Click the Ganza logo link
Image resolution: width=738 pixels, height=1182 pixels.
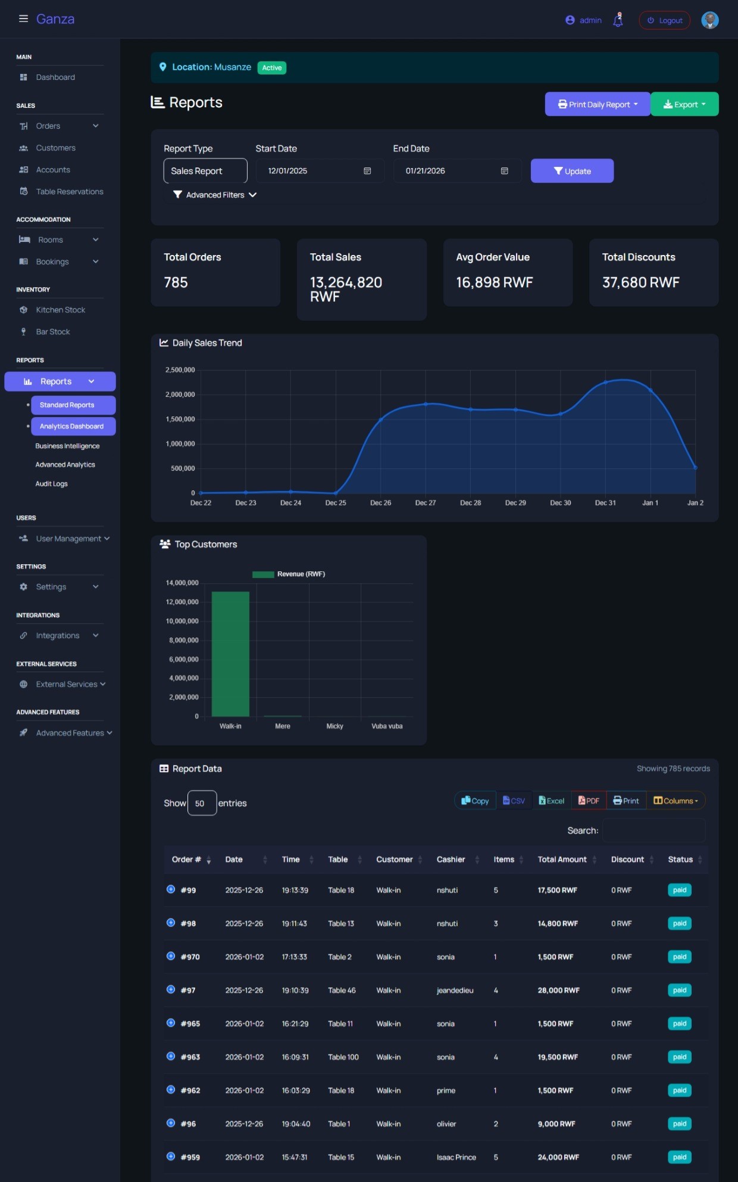point(55,19)
